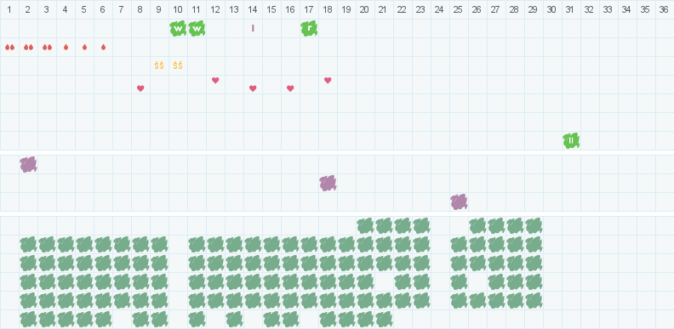Select the day 24 column header number

pyautogui.click(x=439, y=9)
